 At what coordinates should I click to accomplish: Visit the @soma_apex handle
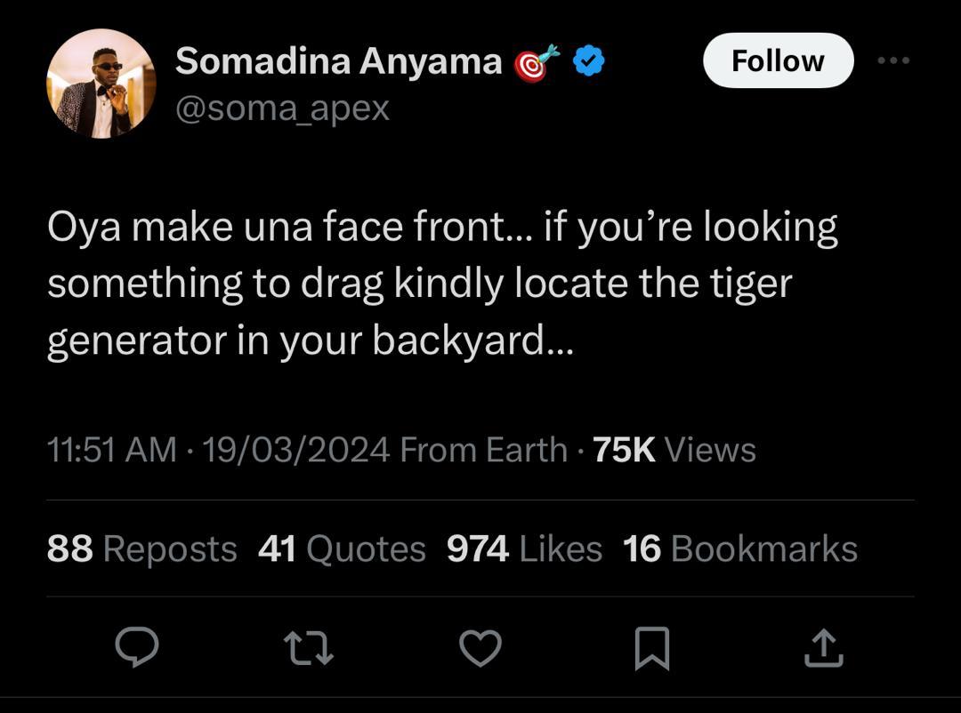click(282, 108)
